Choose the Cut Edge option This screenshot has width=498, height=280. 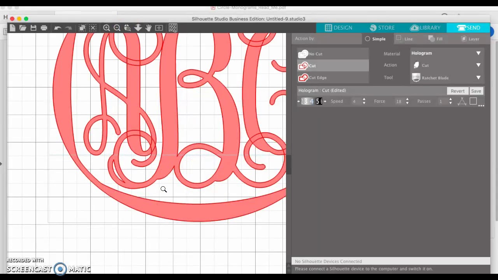point(333,78)
